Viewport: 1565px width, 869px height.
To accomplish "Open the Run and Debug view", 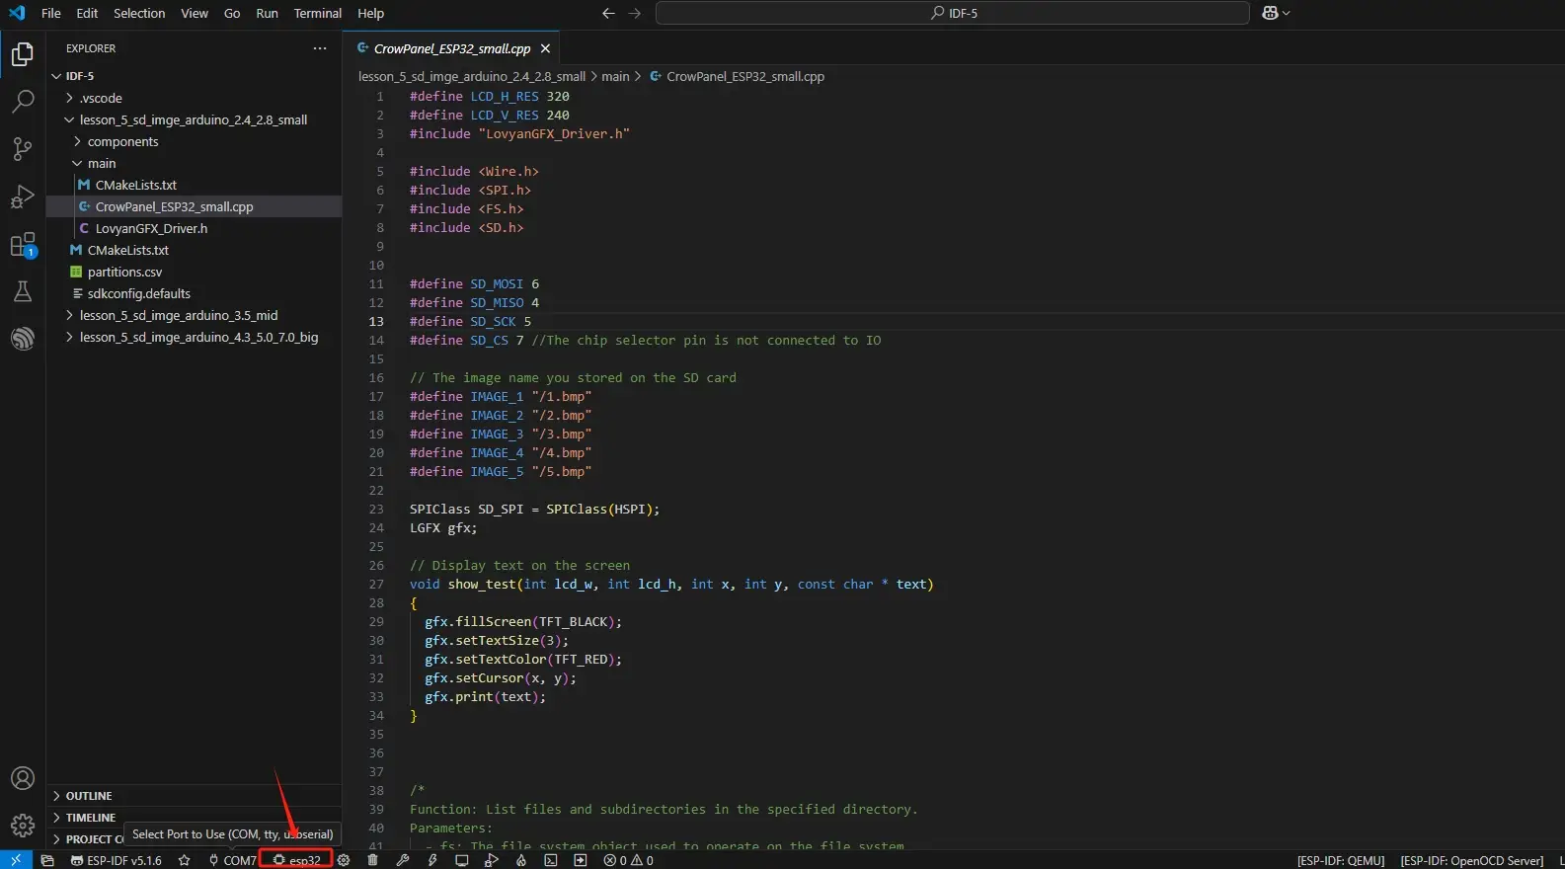I will coord(22,197).
